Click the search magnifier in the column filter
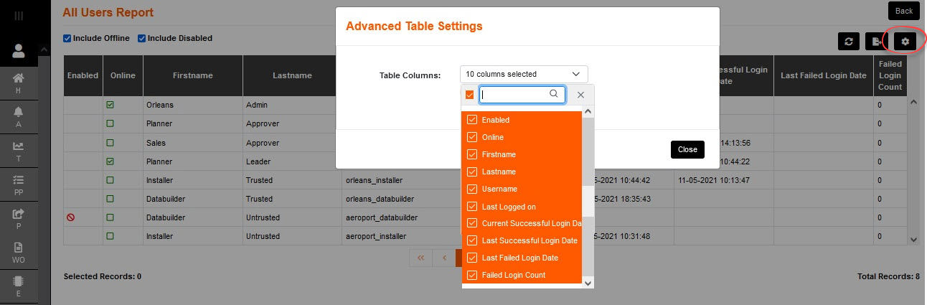 (x=553, y=94)
